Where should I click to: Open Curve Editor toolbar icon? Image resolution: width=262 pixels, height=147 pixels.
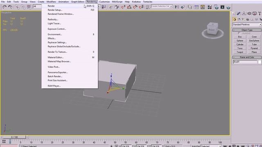pyautogui.click(x=196, y=7)
